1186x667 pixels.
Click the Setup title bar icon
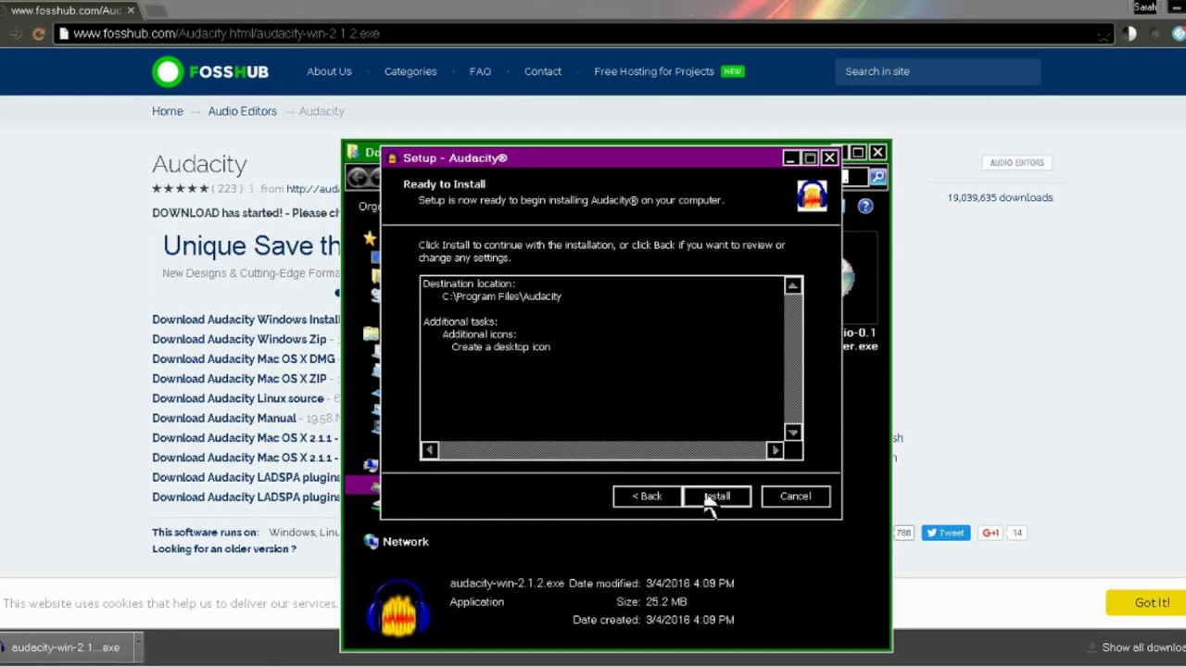pos(393,158)
